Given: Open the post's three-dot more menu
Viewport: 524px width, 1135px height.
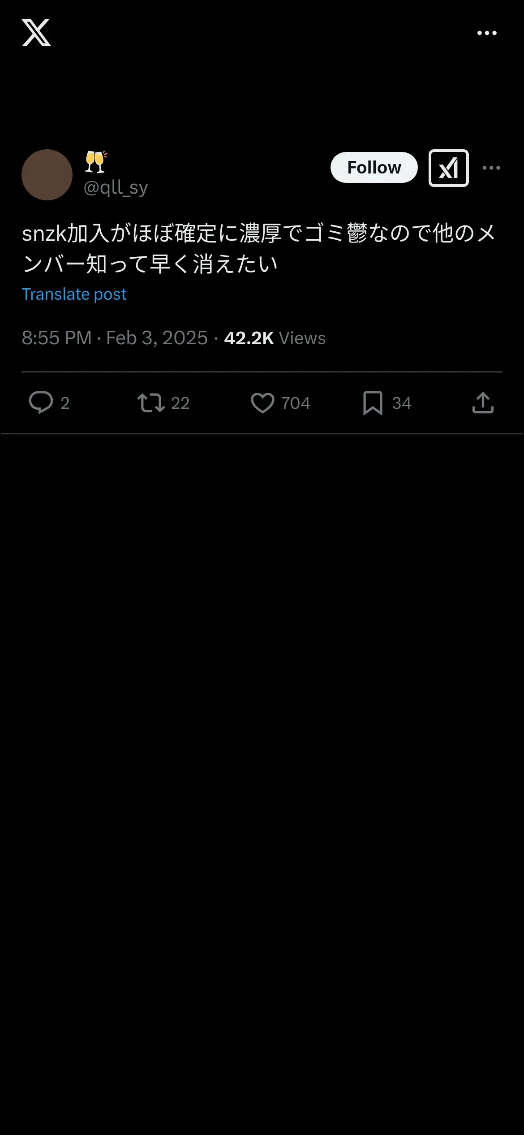Looking at the screenshot, I should 491,168.
